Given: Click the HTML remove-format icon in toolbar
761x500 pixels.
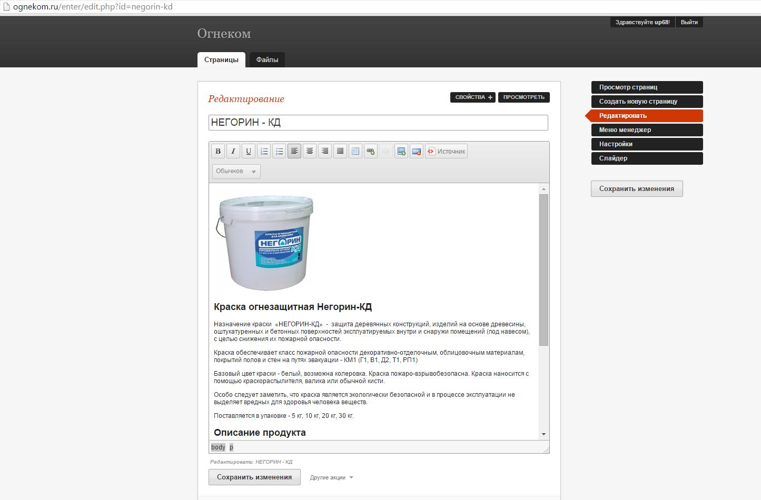Looking at the screenshot, I should tap(417, 152).
